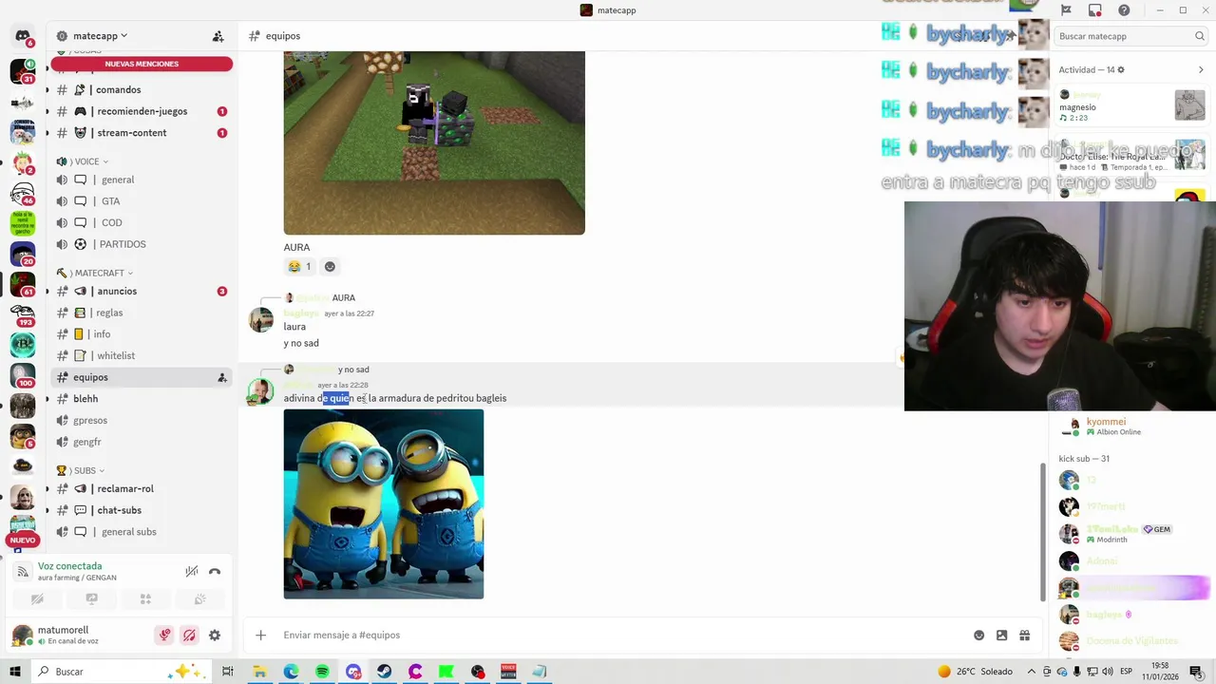Create invite for equipos channel

pos(221,378)
